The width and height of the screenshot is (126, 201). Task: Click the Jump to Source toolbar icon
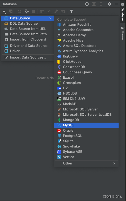56,11
